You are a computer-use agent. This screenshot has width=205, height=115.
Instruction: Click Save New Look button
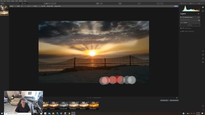pos(164,100)
